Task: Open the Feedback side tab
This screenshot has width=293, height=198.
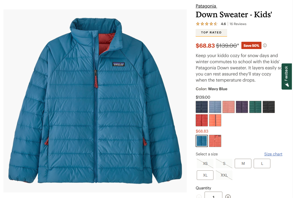Action: [x=287, y=76]
